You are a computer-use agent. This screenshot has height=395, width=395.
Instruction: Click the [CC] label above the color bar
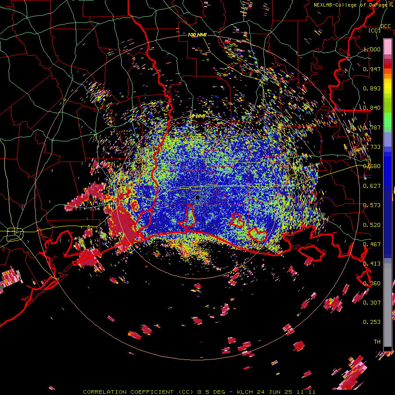[374, 30]
